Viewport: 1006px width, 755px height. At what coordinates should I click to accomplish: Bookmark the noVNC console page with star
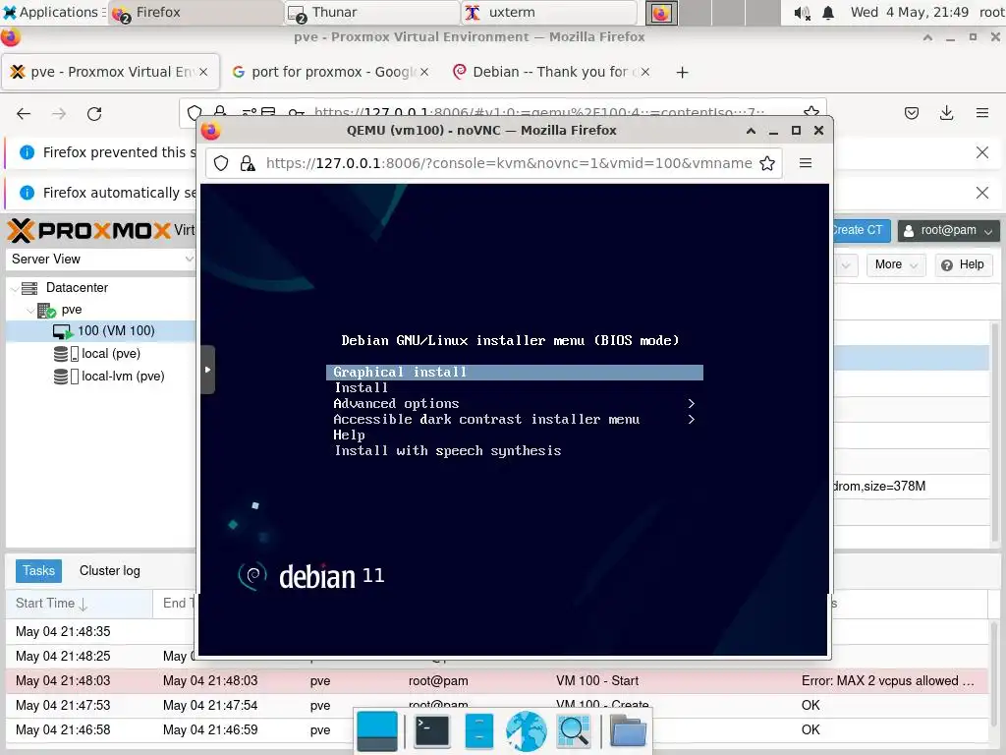[x=766, y=163]
